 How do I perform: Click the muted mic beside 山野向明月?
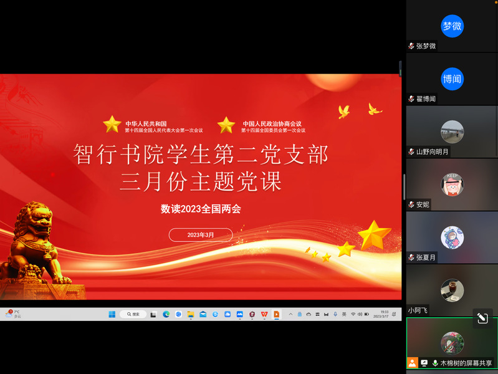click(x=411, y=151)
